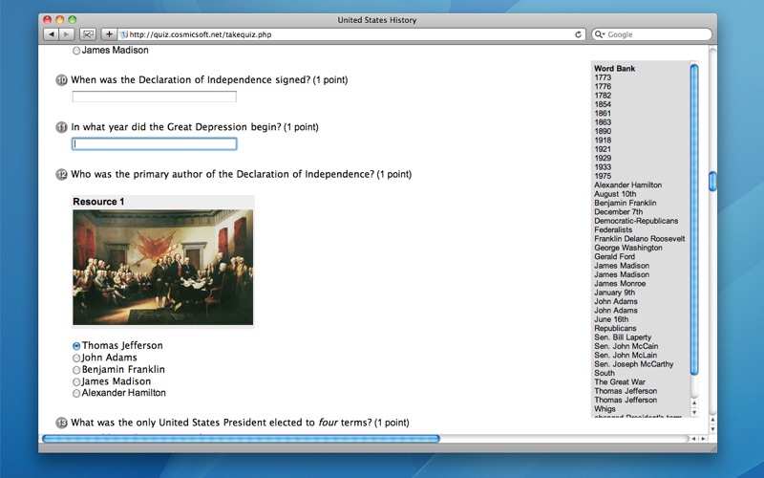Reload the page using the refresh icon
The width and height of the screenshot is (764, 478).
point(578,34)
